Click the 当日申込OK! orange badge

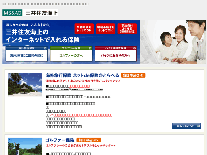(133, 75)
